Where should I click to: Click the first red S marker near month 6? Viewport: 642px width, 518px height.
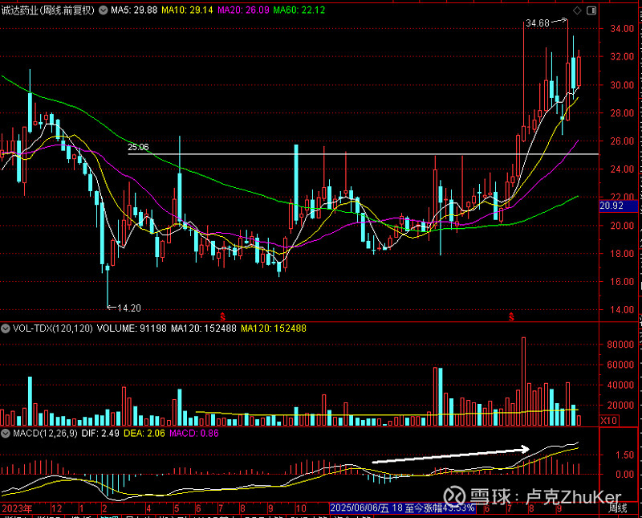click(x=223, y=316)
